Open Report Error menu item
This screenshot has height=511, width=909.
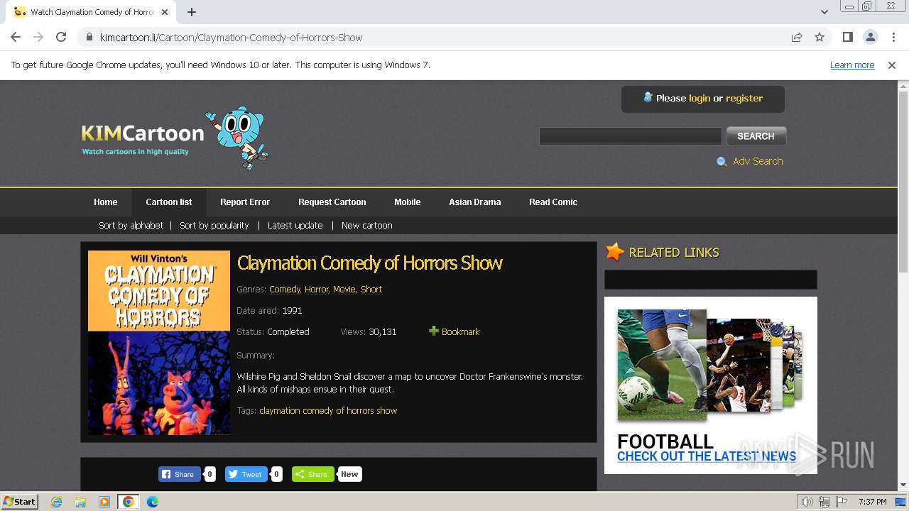click(245, 202)
